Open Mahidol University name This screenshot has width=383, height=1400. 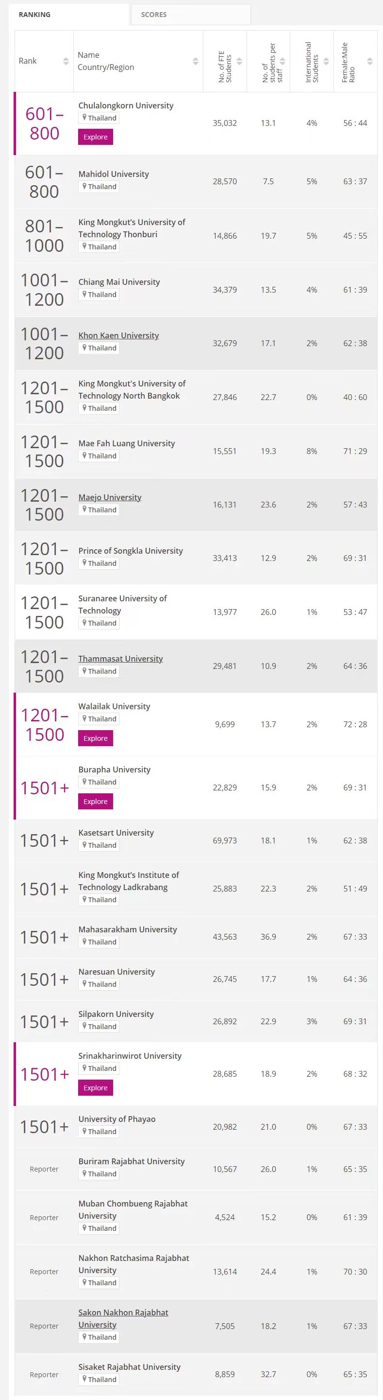tap(114, 174)
